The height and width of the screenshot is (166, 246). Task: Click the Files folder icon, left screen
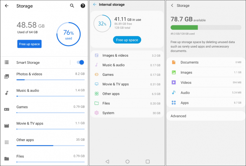pyautogui.click(x=6, y=159)
